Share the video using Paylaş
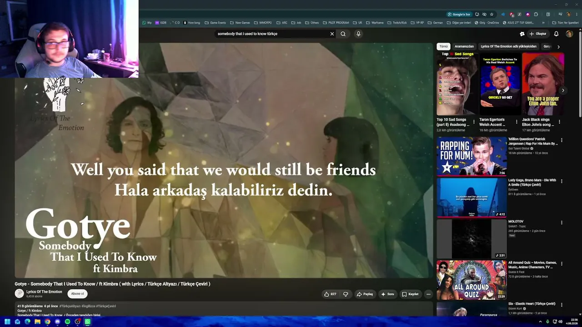The image size is (582, 327). point(365,294)
